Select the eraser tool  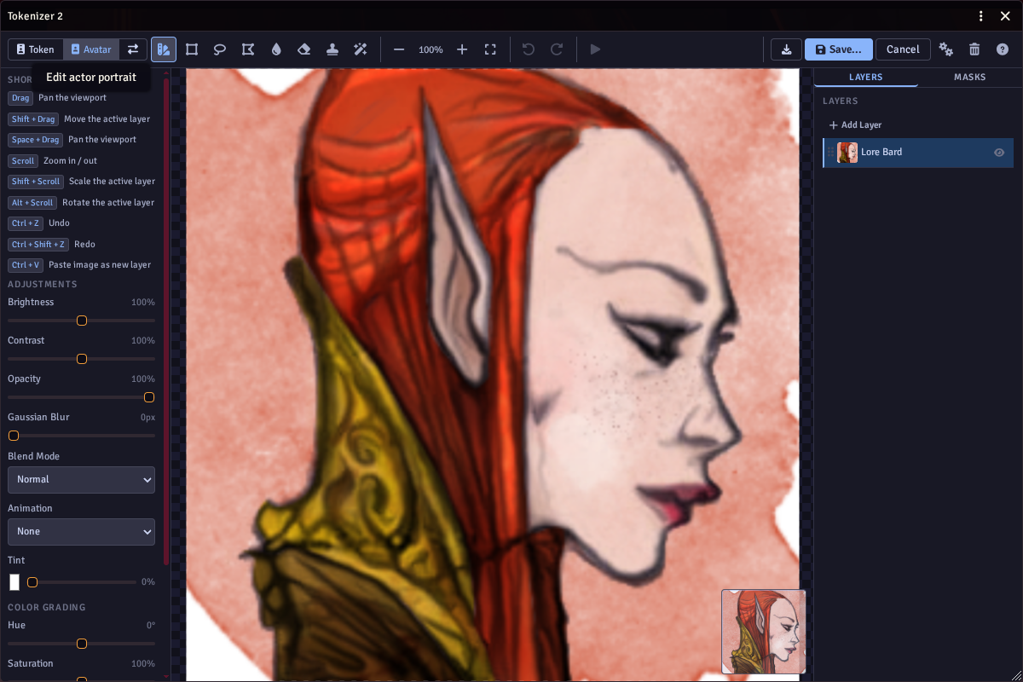304,49
